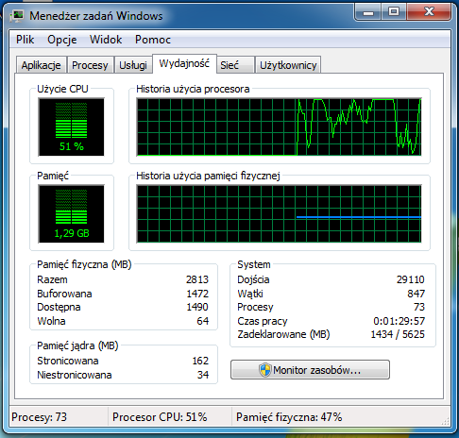459x438 pixels.
Task: Click the Historia użycia pamięci fizycznej graph
Action: 279,213
